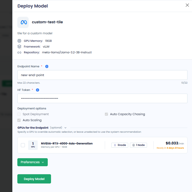
Task: Click the linode provider badge
Action: tap(120, 145)
